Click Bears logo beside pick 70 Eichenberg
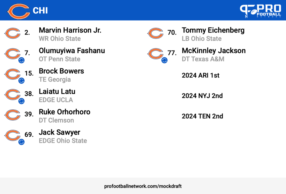Viewport: 286px width, 194px height. tap(155, 33)
